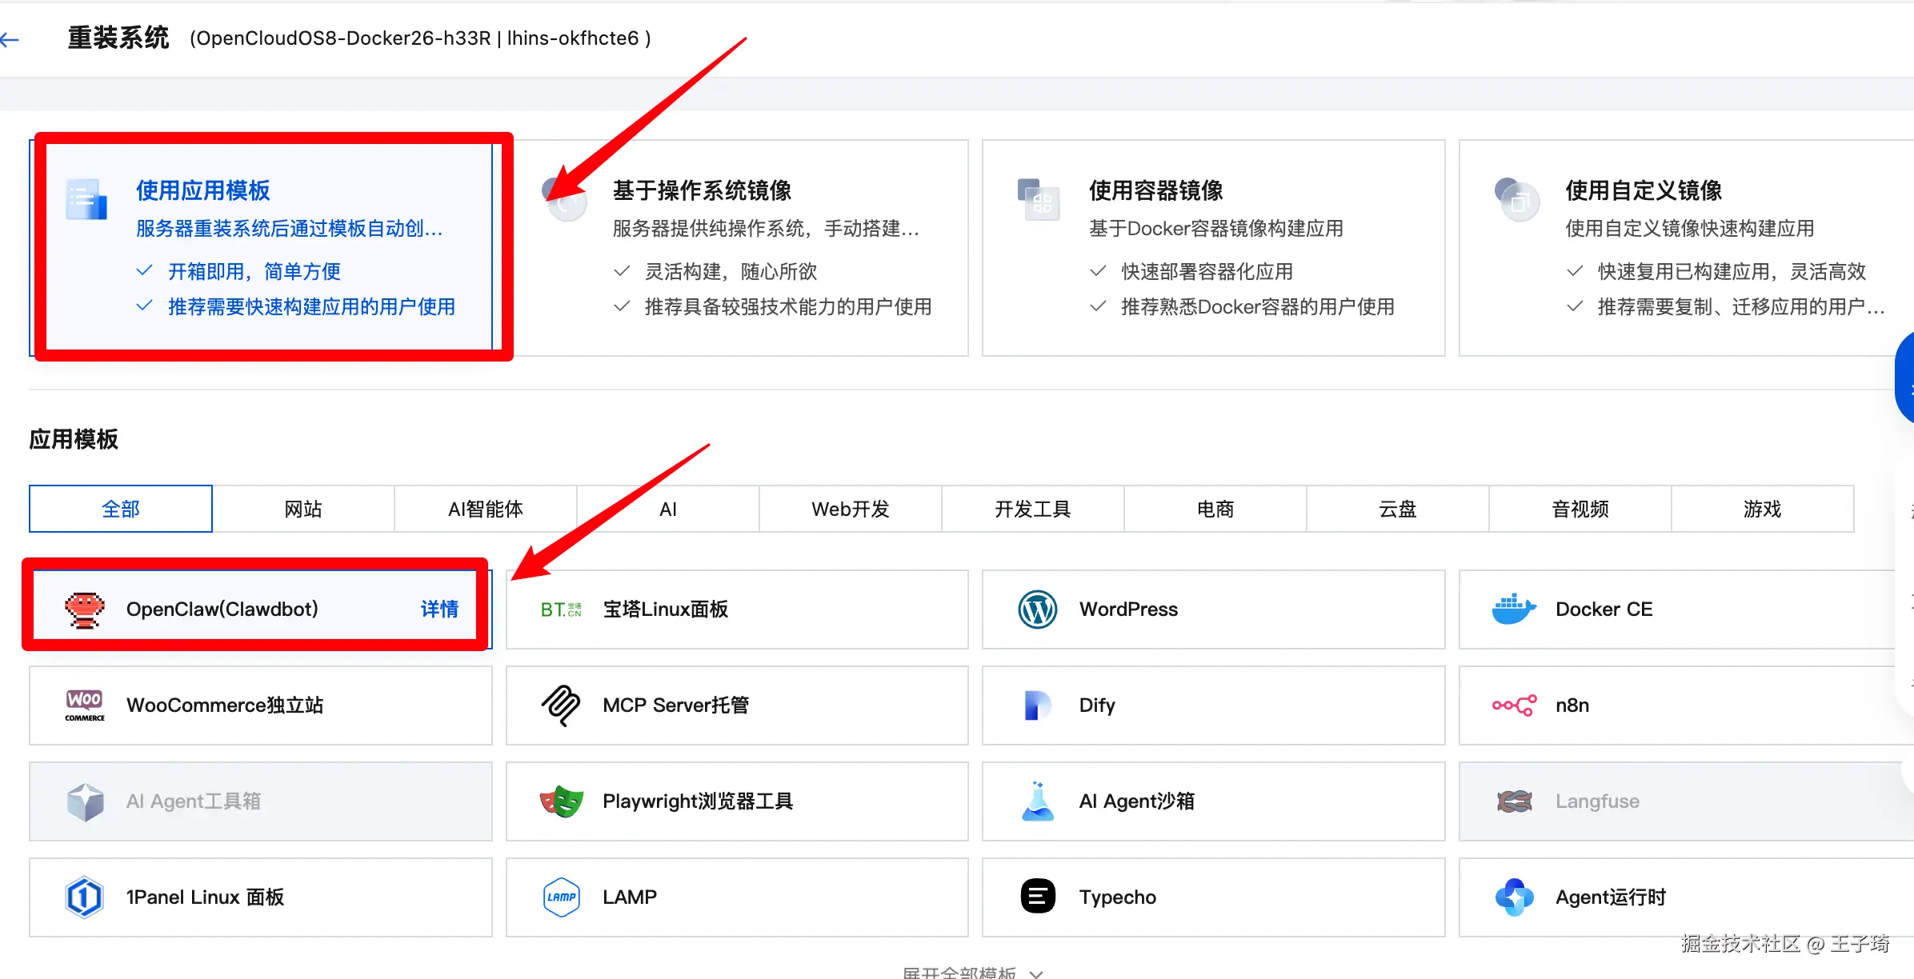
Task: Click the 1Panel Linux面板 icon
Action: (84, 897)
